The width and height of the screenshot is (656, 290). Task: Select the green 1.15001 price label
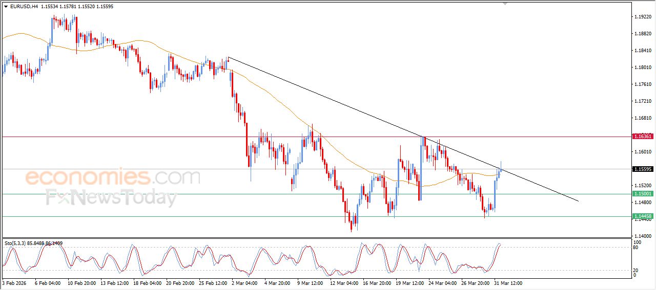pos(643,194)
